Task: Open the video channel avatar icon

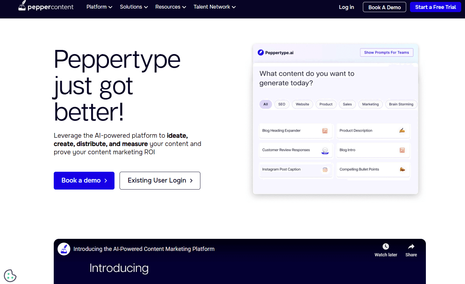Action: 64,249
